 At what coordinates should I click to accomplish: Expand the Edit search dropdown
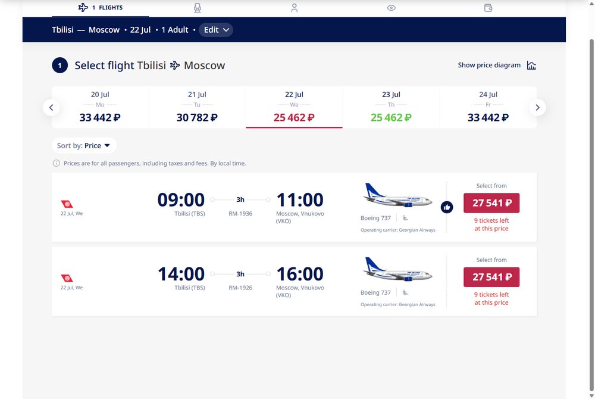coord(216,30)
